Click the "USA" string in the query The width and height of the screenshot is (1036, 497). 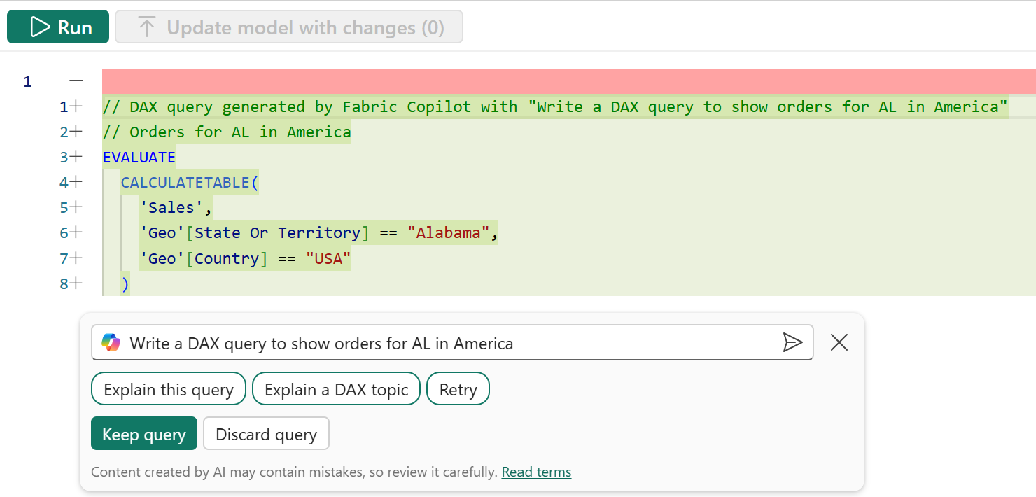328,259
